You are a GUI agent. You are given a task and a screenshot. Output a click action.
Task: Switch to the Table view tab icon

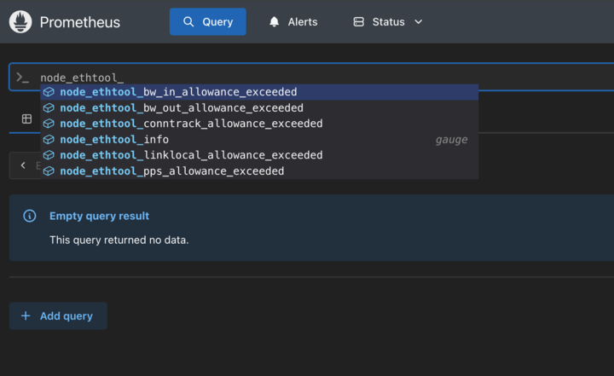pos(26,119)
